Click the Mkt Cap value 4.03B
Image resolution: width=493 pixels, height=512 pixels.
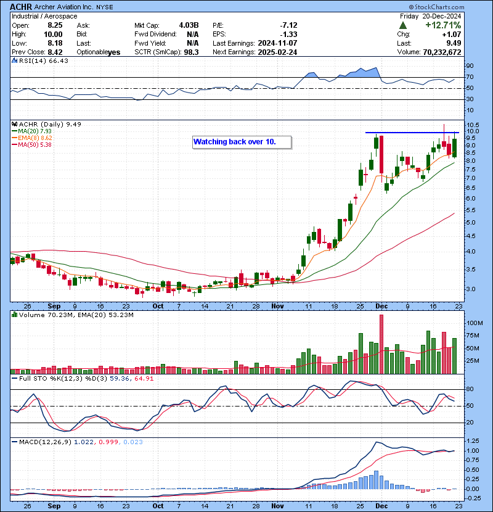pos(189,25)
